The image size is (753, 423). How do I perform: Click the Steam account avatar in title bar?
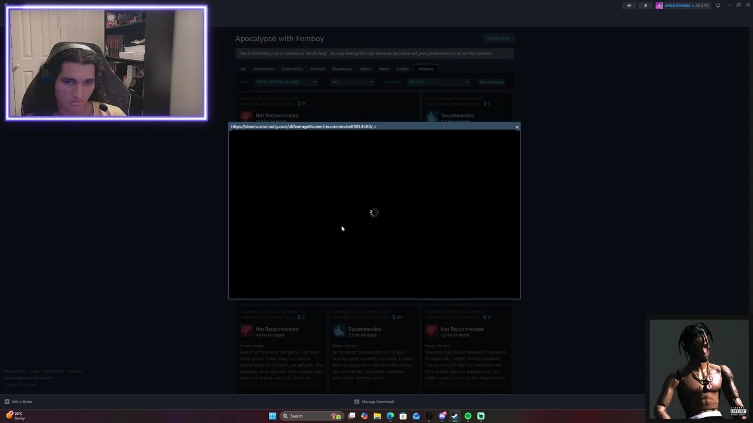[659, 5]
